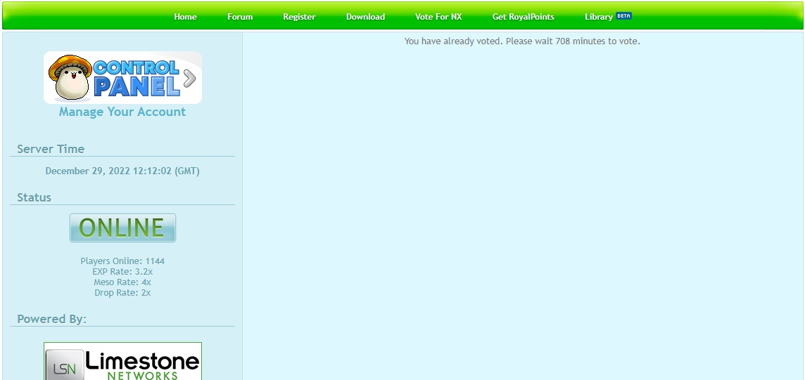Go to the Home page

[x=185, y=17]
